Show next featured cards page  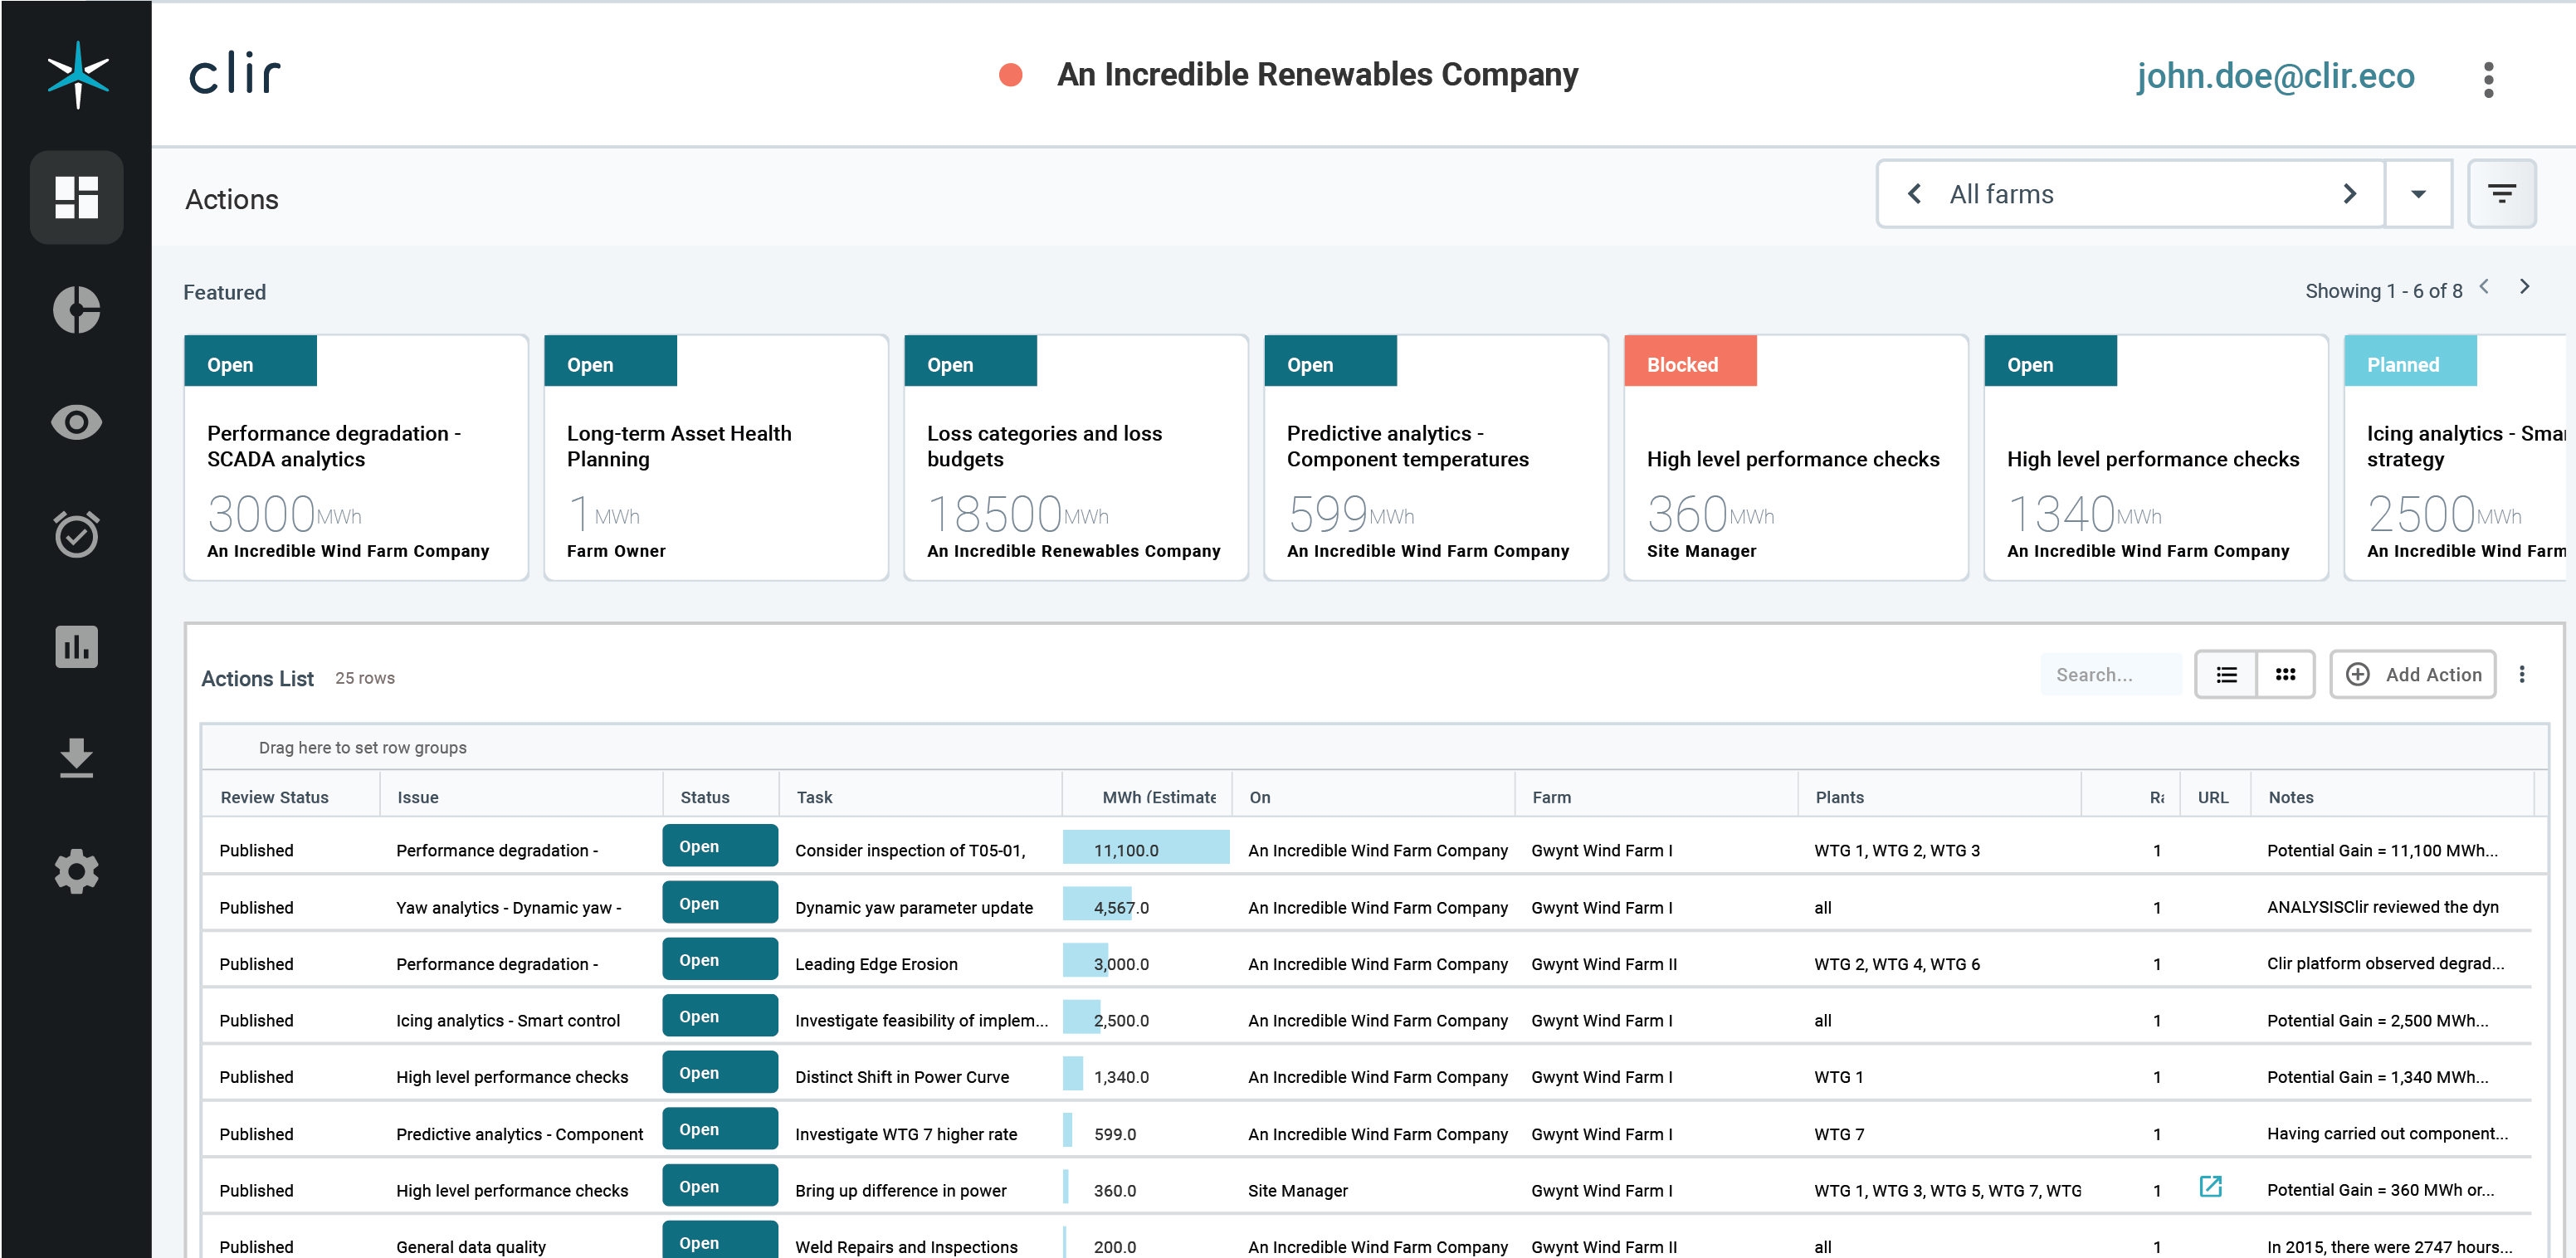pyautogui.click(x=2525, y=287)
